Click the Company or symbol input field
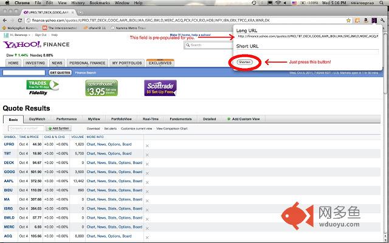 26,128
